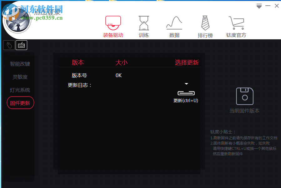This screenshot has width=281, height=188.
Task: Click 点击登录 to log in
Action: coord(47,12)
